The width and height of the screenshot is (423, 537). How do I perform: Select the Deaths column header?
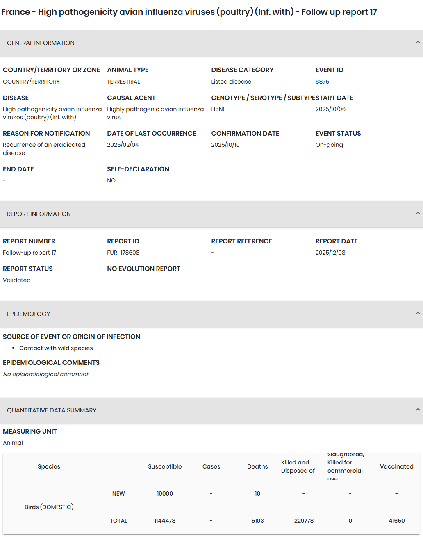(x=257, y=466)
